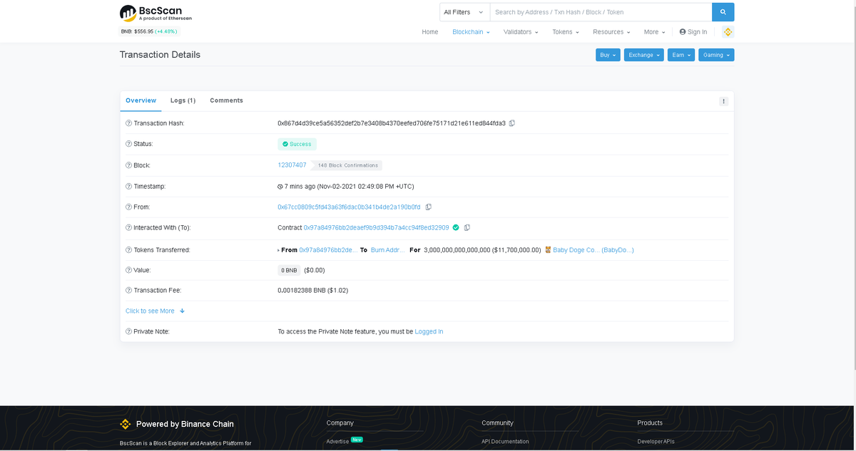Switch to the Logs (1) tab

(183, 101)
